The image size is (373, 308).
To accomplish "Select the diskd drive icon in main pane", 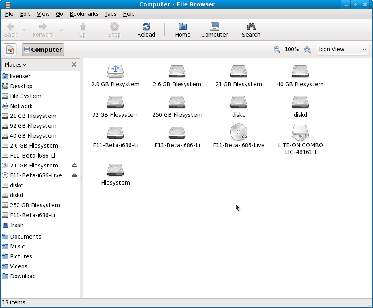I will pyautogui.click(x=300, y=102).
